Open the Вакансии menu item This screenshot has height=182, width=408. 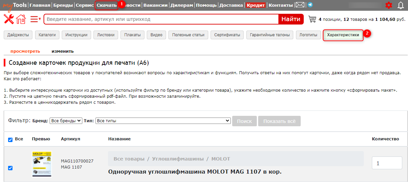coord(155,5)
